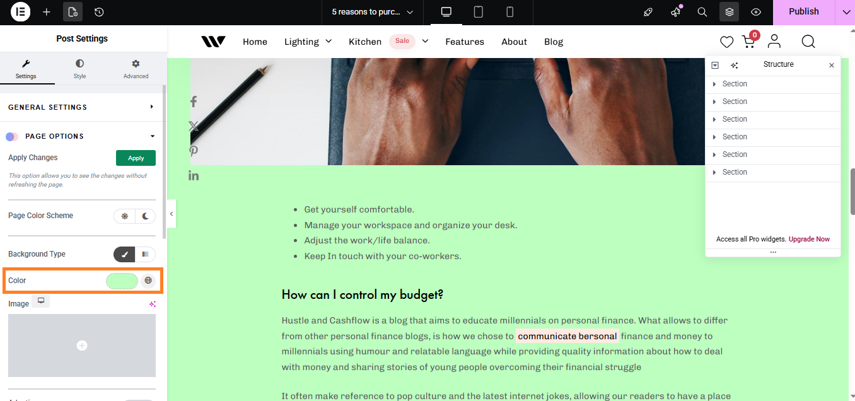Select dark page color scheme
The width and height of the screenshot is (855, 401).
146,216
